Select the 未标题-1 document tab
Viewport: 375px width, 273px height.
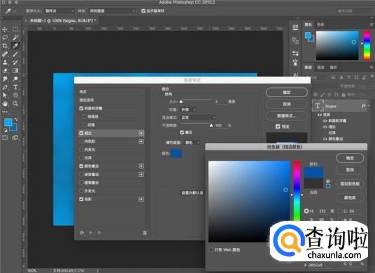(x=63, y=21)
